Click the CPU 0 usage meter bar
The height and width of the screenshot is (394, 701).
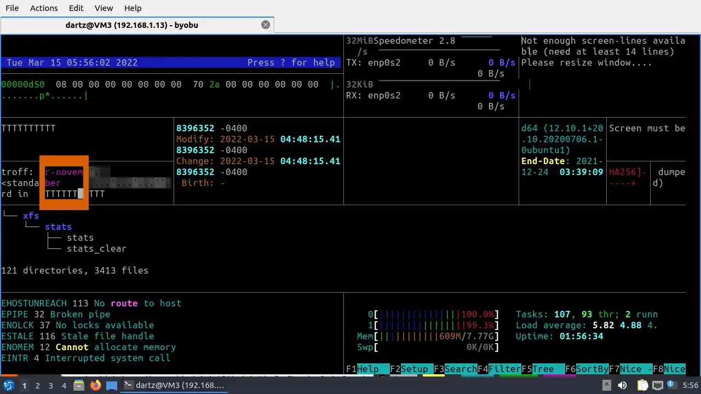pos(436,314)
